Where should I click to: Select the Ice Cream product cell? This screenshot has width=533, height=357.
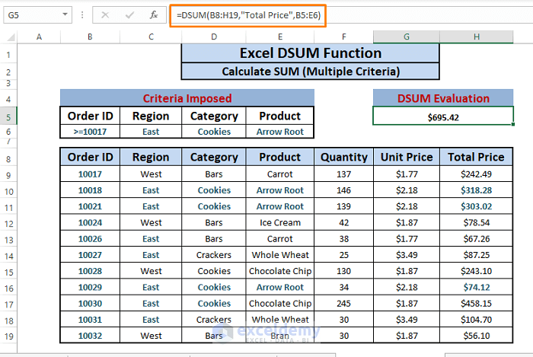click(279, 222)
